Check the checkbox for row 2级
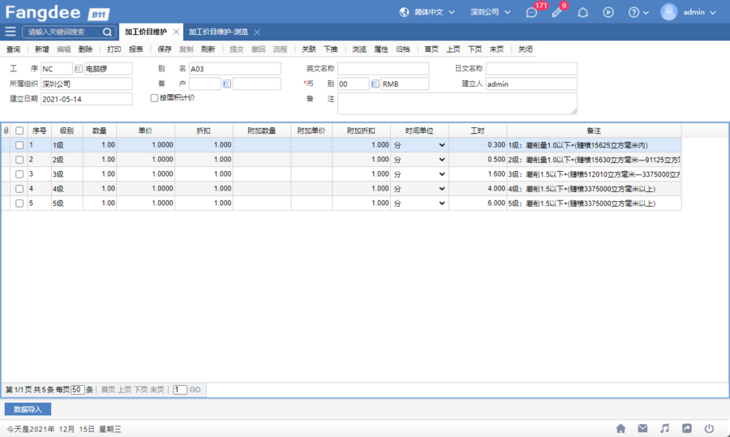The height and width of the screenshot is (437, 730). 19,160
